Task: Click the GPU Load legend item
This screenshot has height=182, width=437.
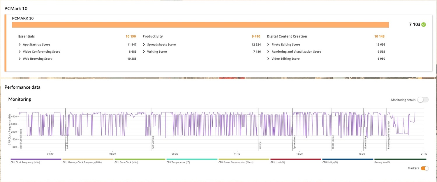Action: 296,159
